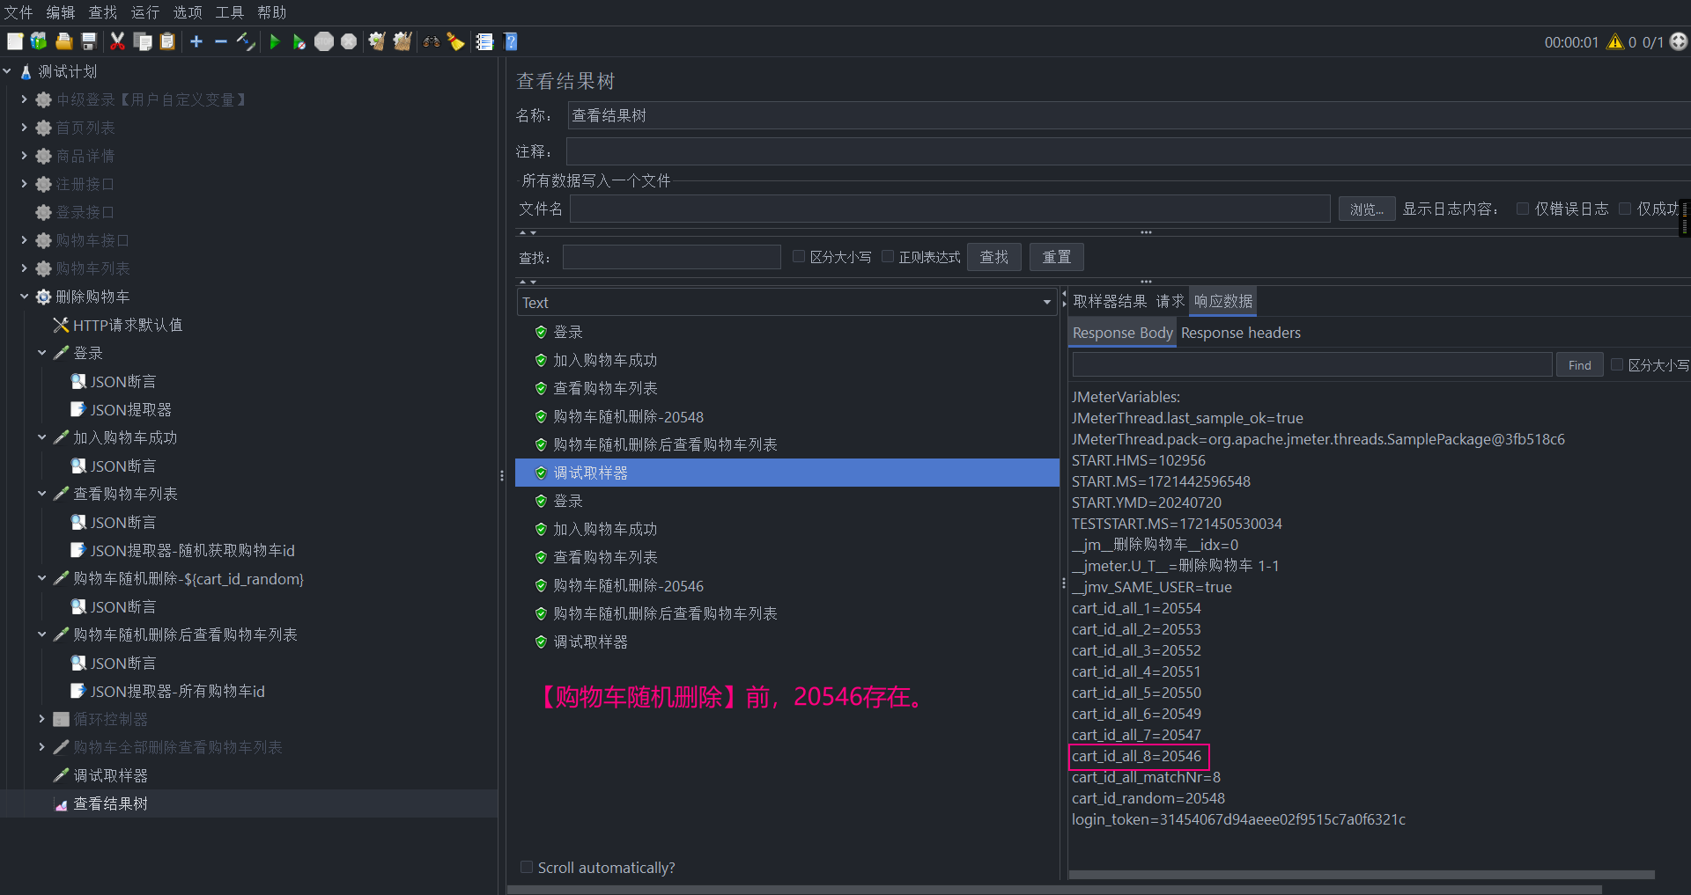Click the 文件名 input field
1691x895 pixels.
(949, 209)
